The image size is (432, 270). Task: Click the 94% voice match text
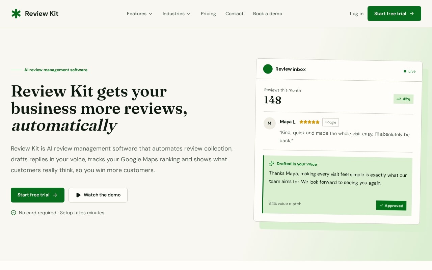point(285,204)
